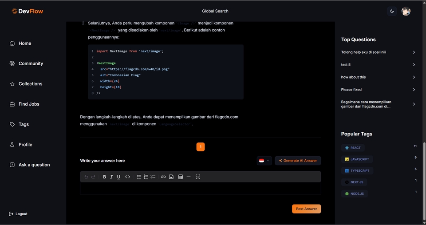
Task: Insert a checklist
Action: [x=153, y=177]
